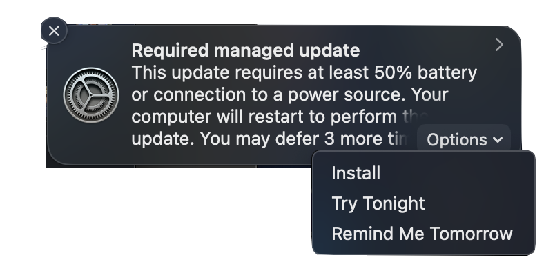Dismiss the notification with the X button
544x262 pixels.
click(x=54, y=31)
